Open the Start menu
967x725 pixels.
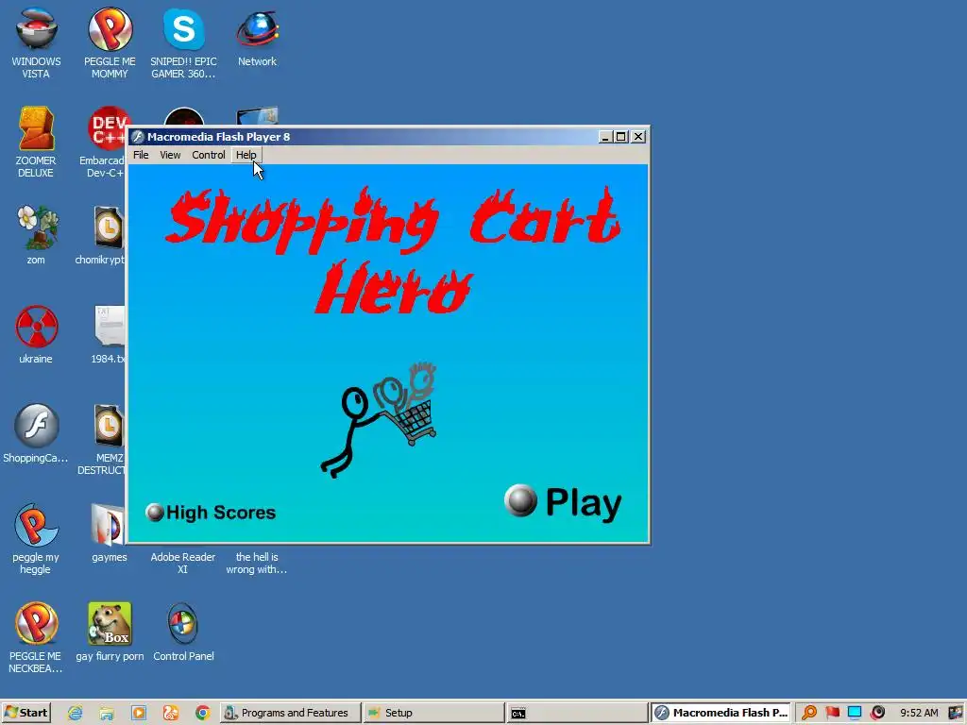coord(25,713)
